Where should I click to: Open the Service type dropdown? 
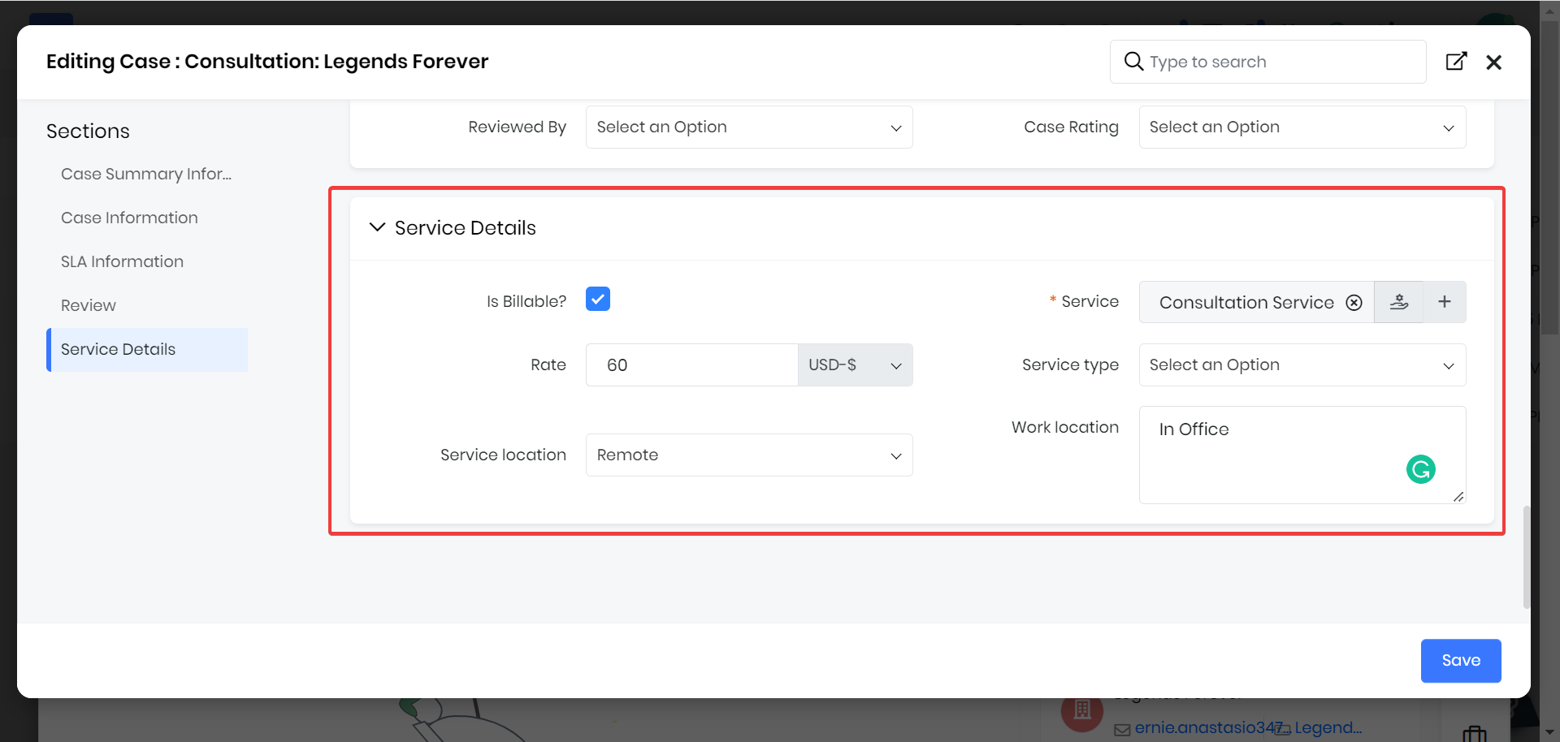click(1302, 365)
